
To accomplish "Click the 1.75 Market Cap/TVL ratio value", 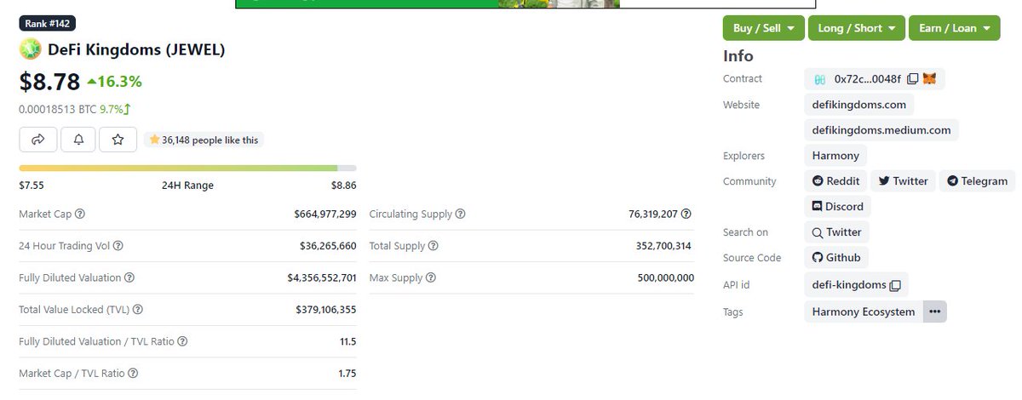I will click(x=347, y=373).
